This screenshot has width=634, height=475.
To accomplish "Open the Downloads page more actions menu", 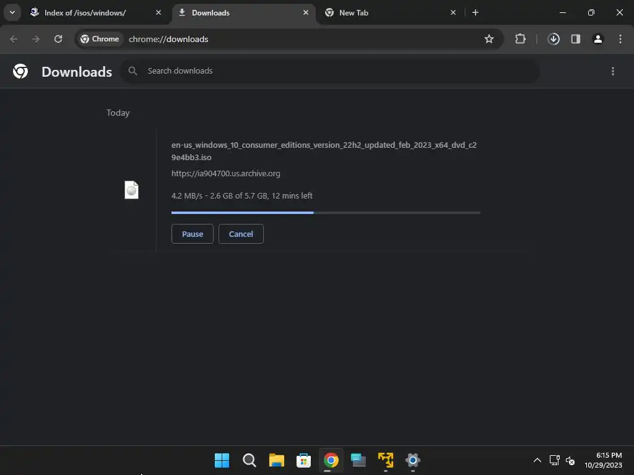I will coord(613,71).
